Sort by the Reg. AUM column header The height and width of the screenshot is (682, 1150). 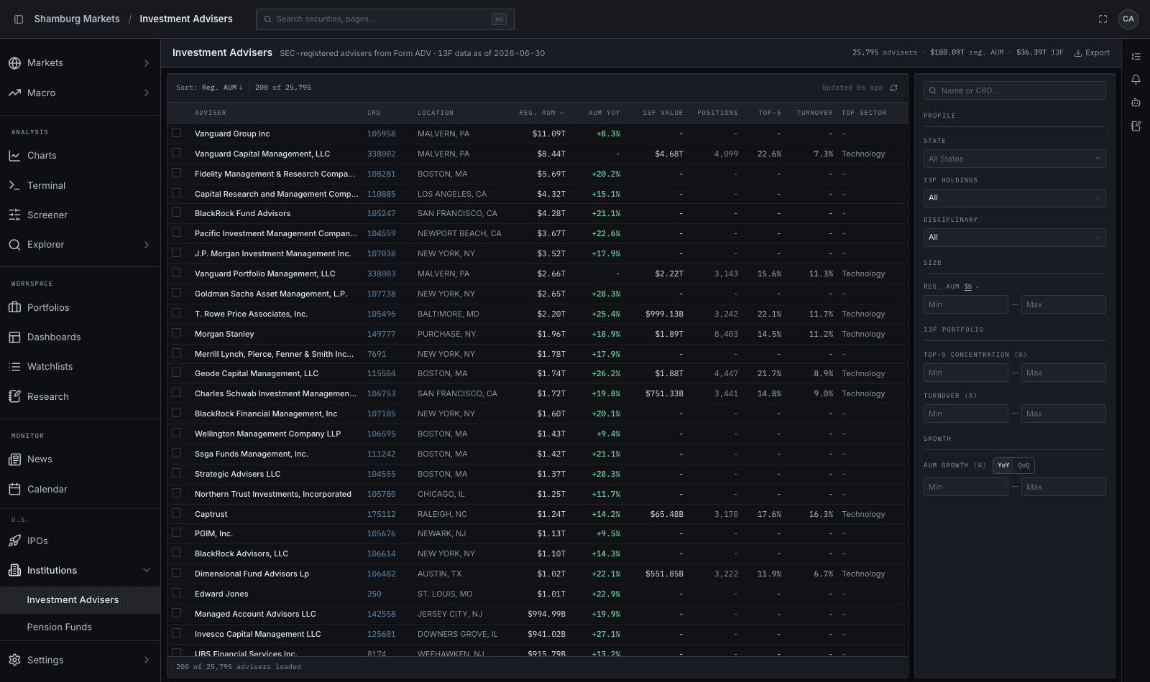[x=541, y=113]
